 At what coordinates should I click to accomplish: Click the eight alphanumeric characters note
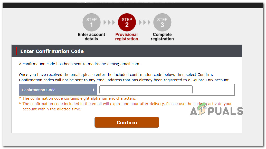[79, 98]
